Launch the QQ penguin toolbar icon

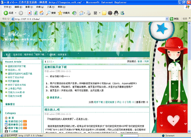tap(116, 13)
